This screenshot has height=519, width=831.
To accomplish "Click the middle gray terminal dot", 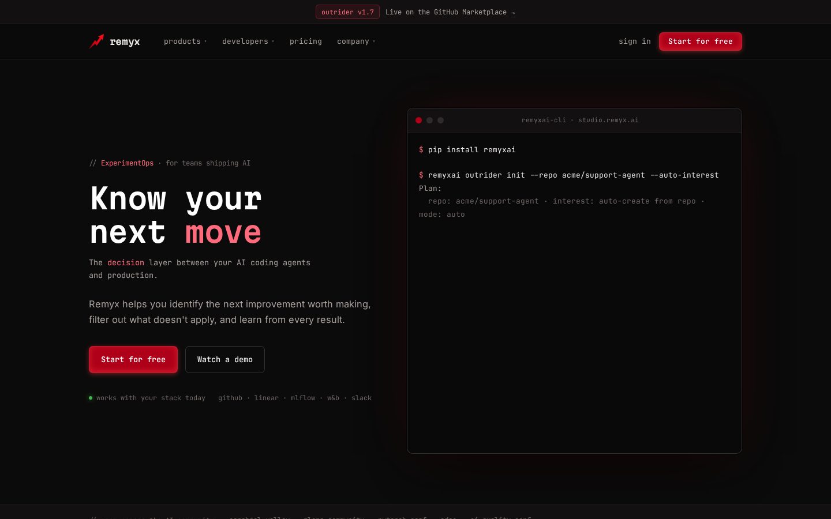I will [429, 120].
